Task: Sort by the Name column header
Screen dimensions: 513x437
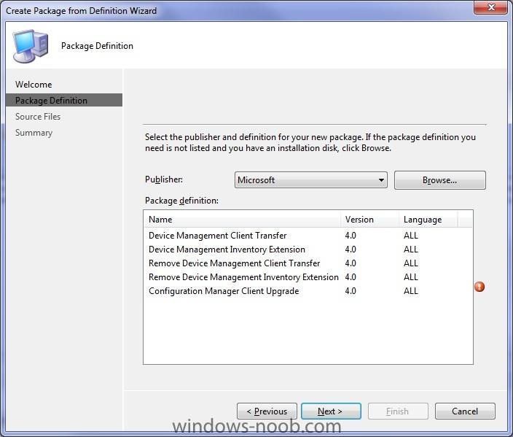Action: click(242, 219)
